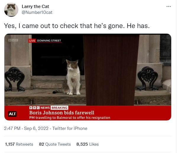Image resolution: width=178 pixels, height=153 pixels.
Task: Click the LIVE Downing Street badge in the image
Action: pos(45,40)
